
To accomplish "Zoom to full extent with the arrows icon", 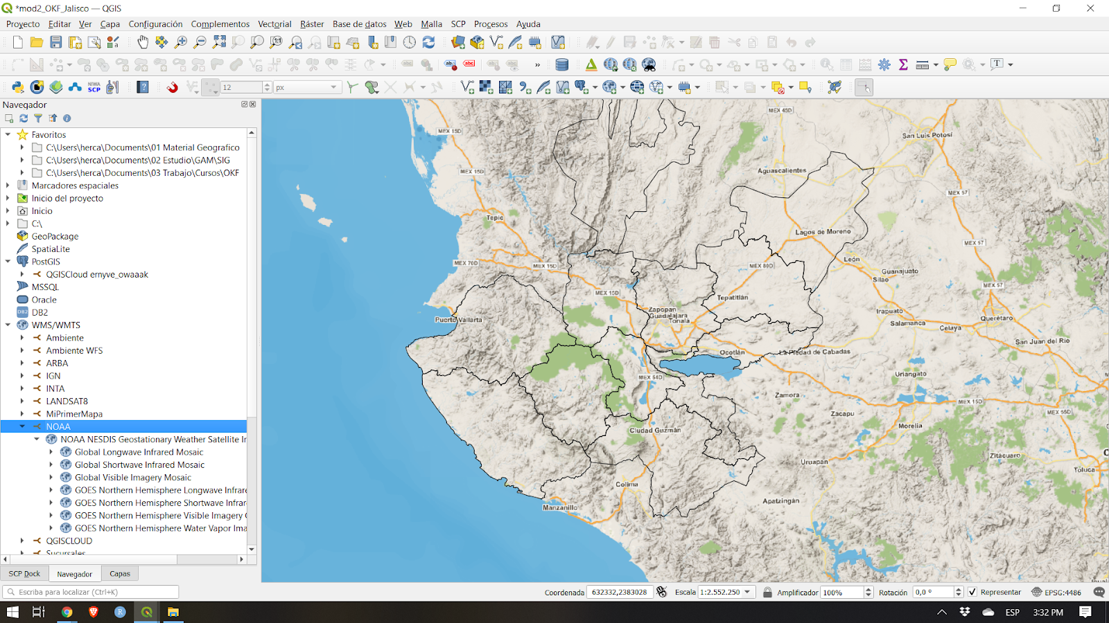I will click(219, 42).
